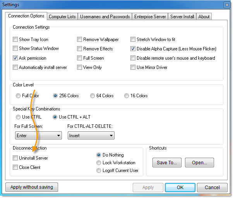Open the For Full Screen key dropdown
233x198 pixels.
click(x=38, y=136)
